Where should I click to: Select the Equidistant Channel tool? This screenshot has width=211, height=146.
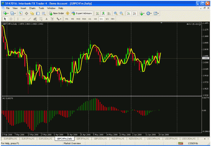[35, 19]
